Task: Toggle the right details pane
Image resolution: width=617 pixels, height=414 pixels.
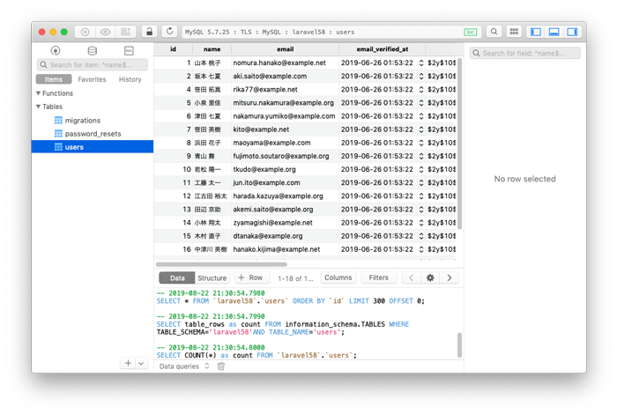Action: tap(572, 32)
